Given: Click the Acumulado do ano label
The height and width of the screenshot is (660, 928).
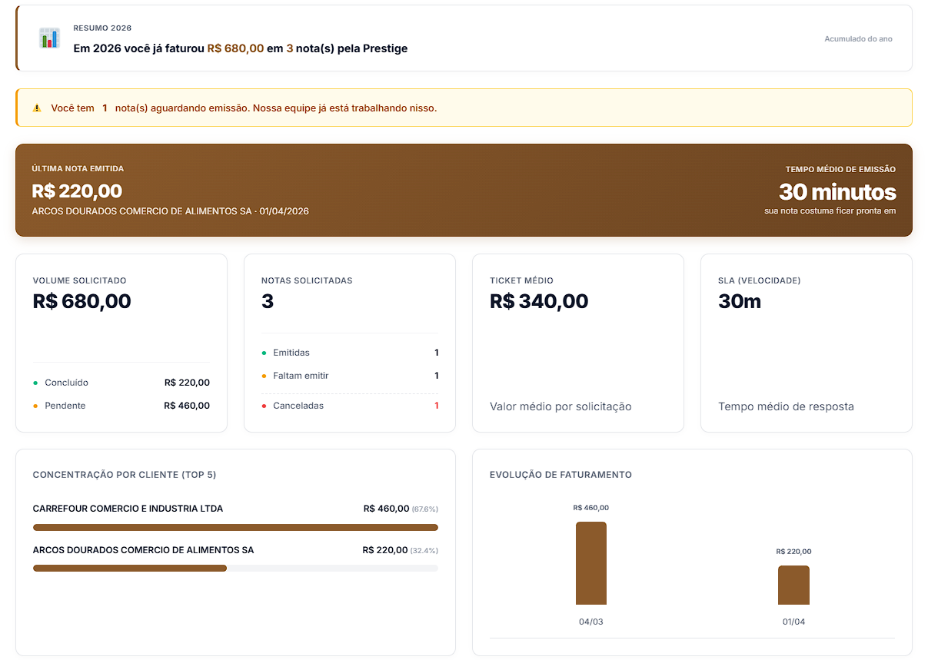Looking at the screenshot, I should (858, 38).
